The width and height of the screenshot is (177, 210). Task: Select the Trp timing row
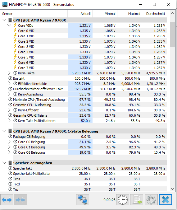point(87,189)
